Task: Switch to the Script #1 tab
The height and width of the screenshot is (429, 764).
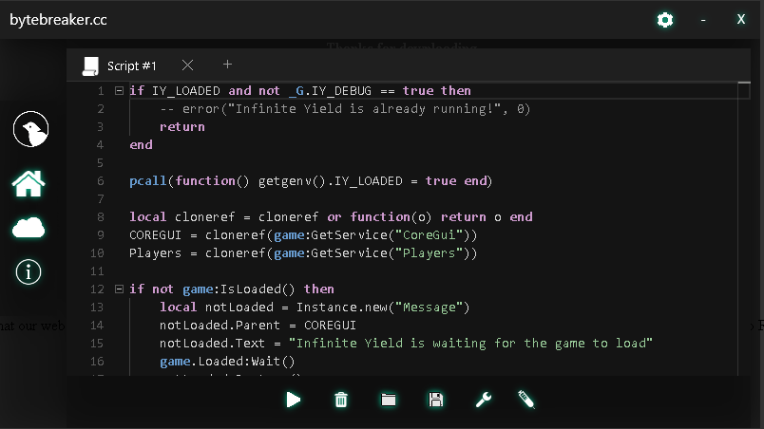Action: [x=131, y=65]
